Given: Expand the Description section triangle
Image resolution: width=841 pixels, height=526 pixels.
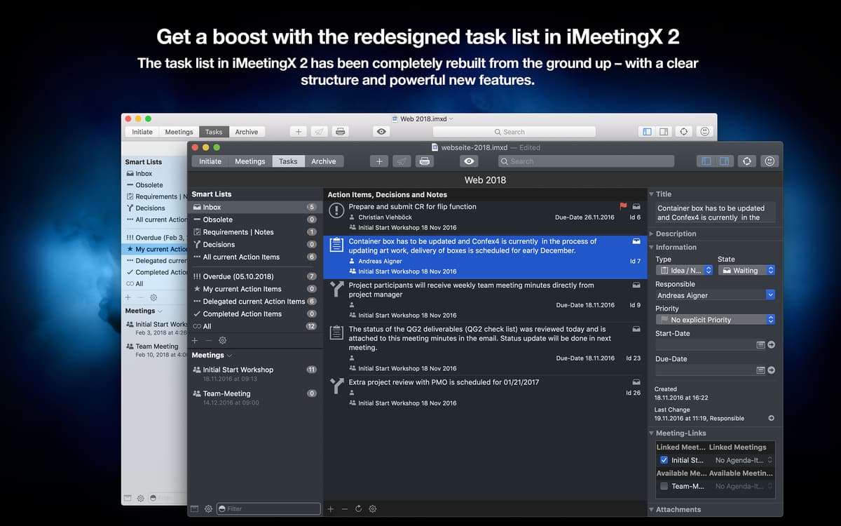Looking at the screenshot, I should coord(652,234).
